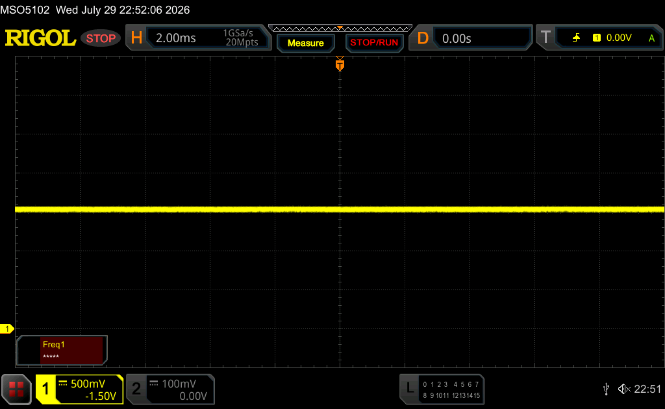Click the waveform memory position bar
This screenshot has width=665, height=409.
pyautogui.click(x=340, y=29)
